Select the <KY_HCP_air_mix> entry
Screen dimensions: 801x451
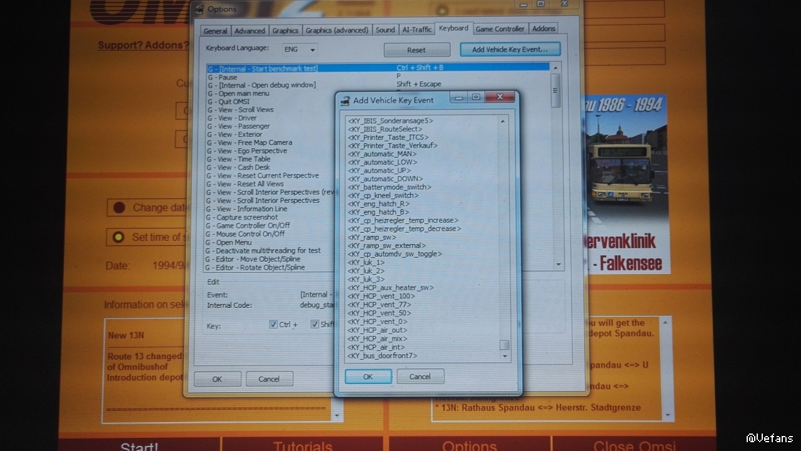377,338
